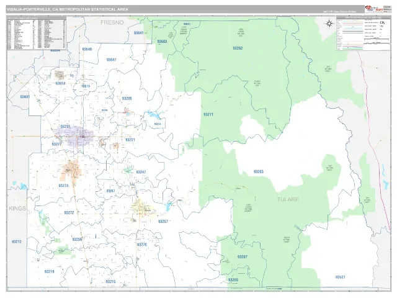Screen dimensions: 397x298
Task: Click the MarketMaps logo in header
Action: tap(374, 9)
